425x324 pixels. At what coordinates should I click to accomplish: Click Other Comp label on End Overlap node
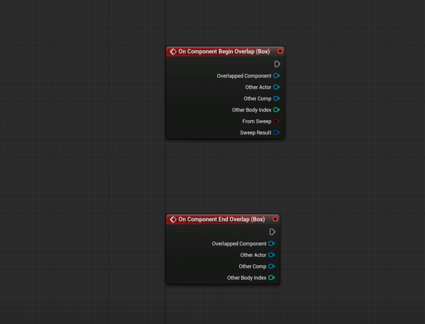coord(253,266)
